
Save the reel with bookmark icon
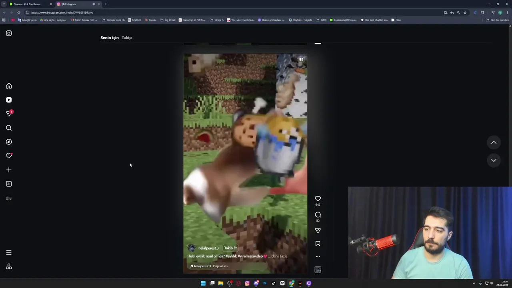click(x=318, y=244)
